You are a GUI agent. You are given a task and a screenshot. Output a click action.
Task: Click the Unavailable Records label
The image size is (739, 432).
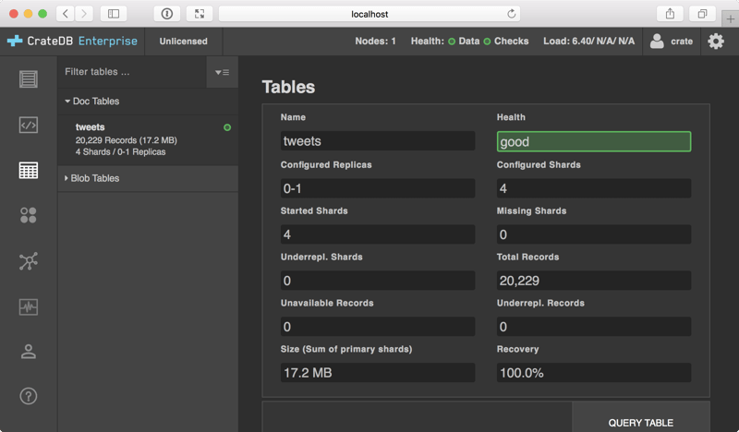[327, 303]
